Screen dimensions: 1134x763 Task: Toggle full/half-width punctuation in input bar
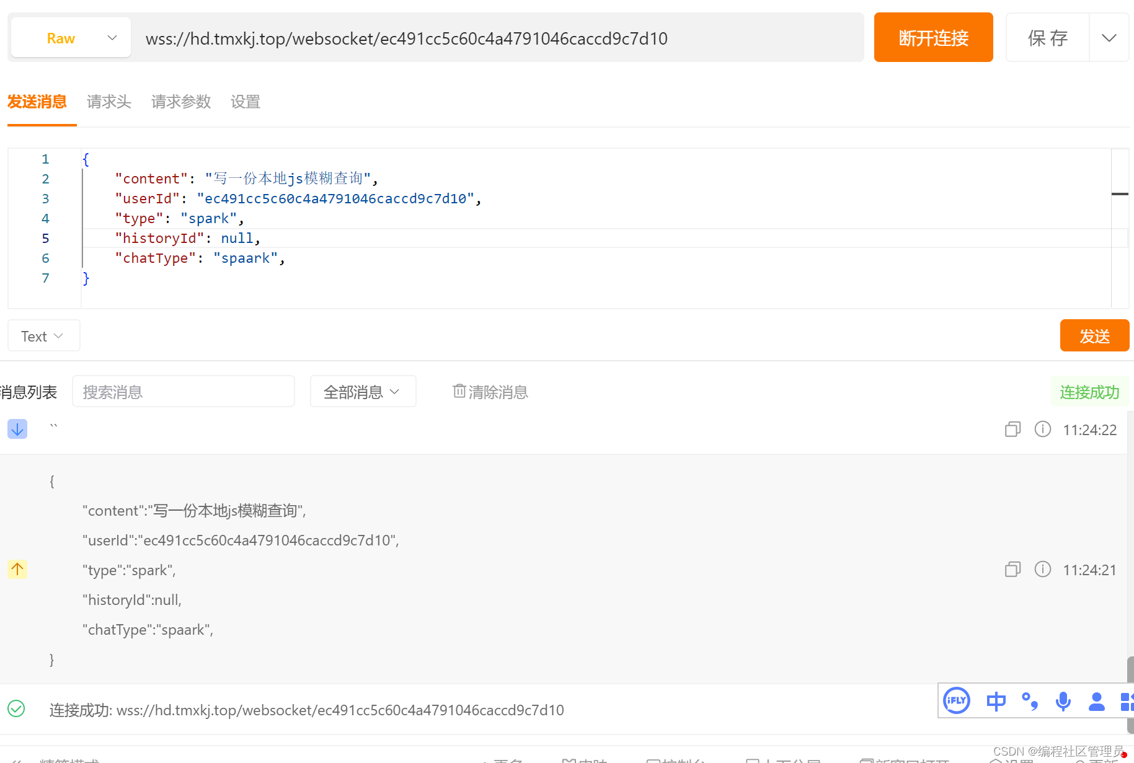pos(1029,702)
